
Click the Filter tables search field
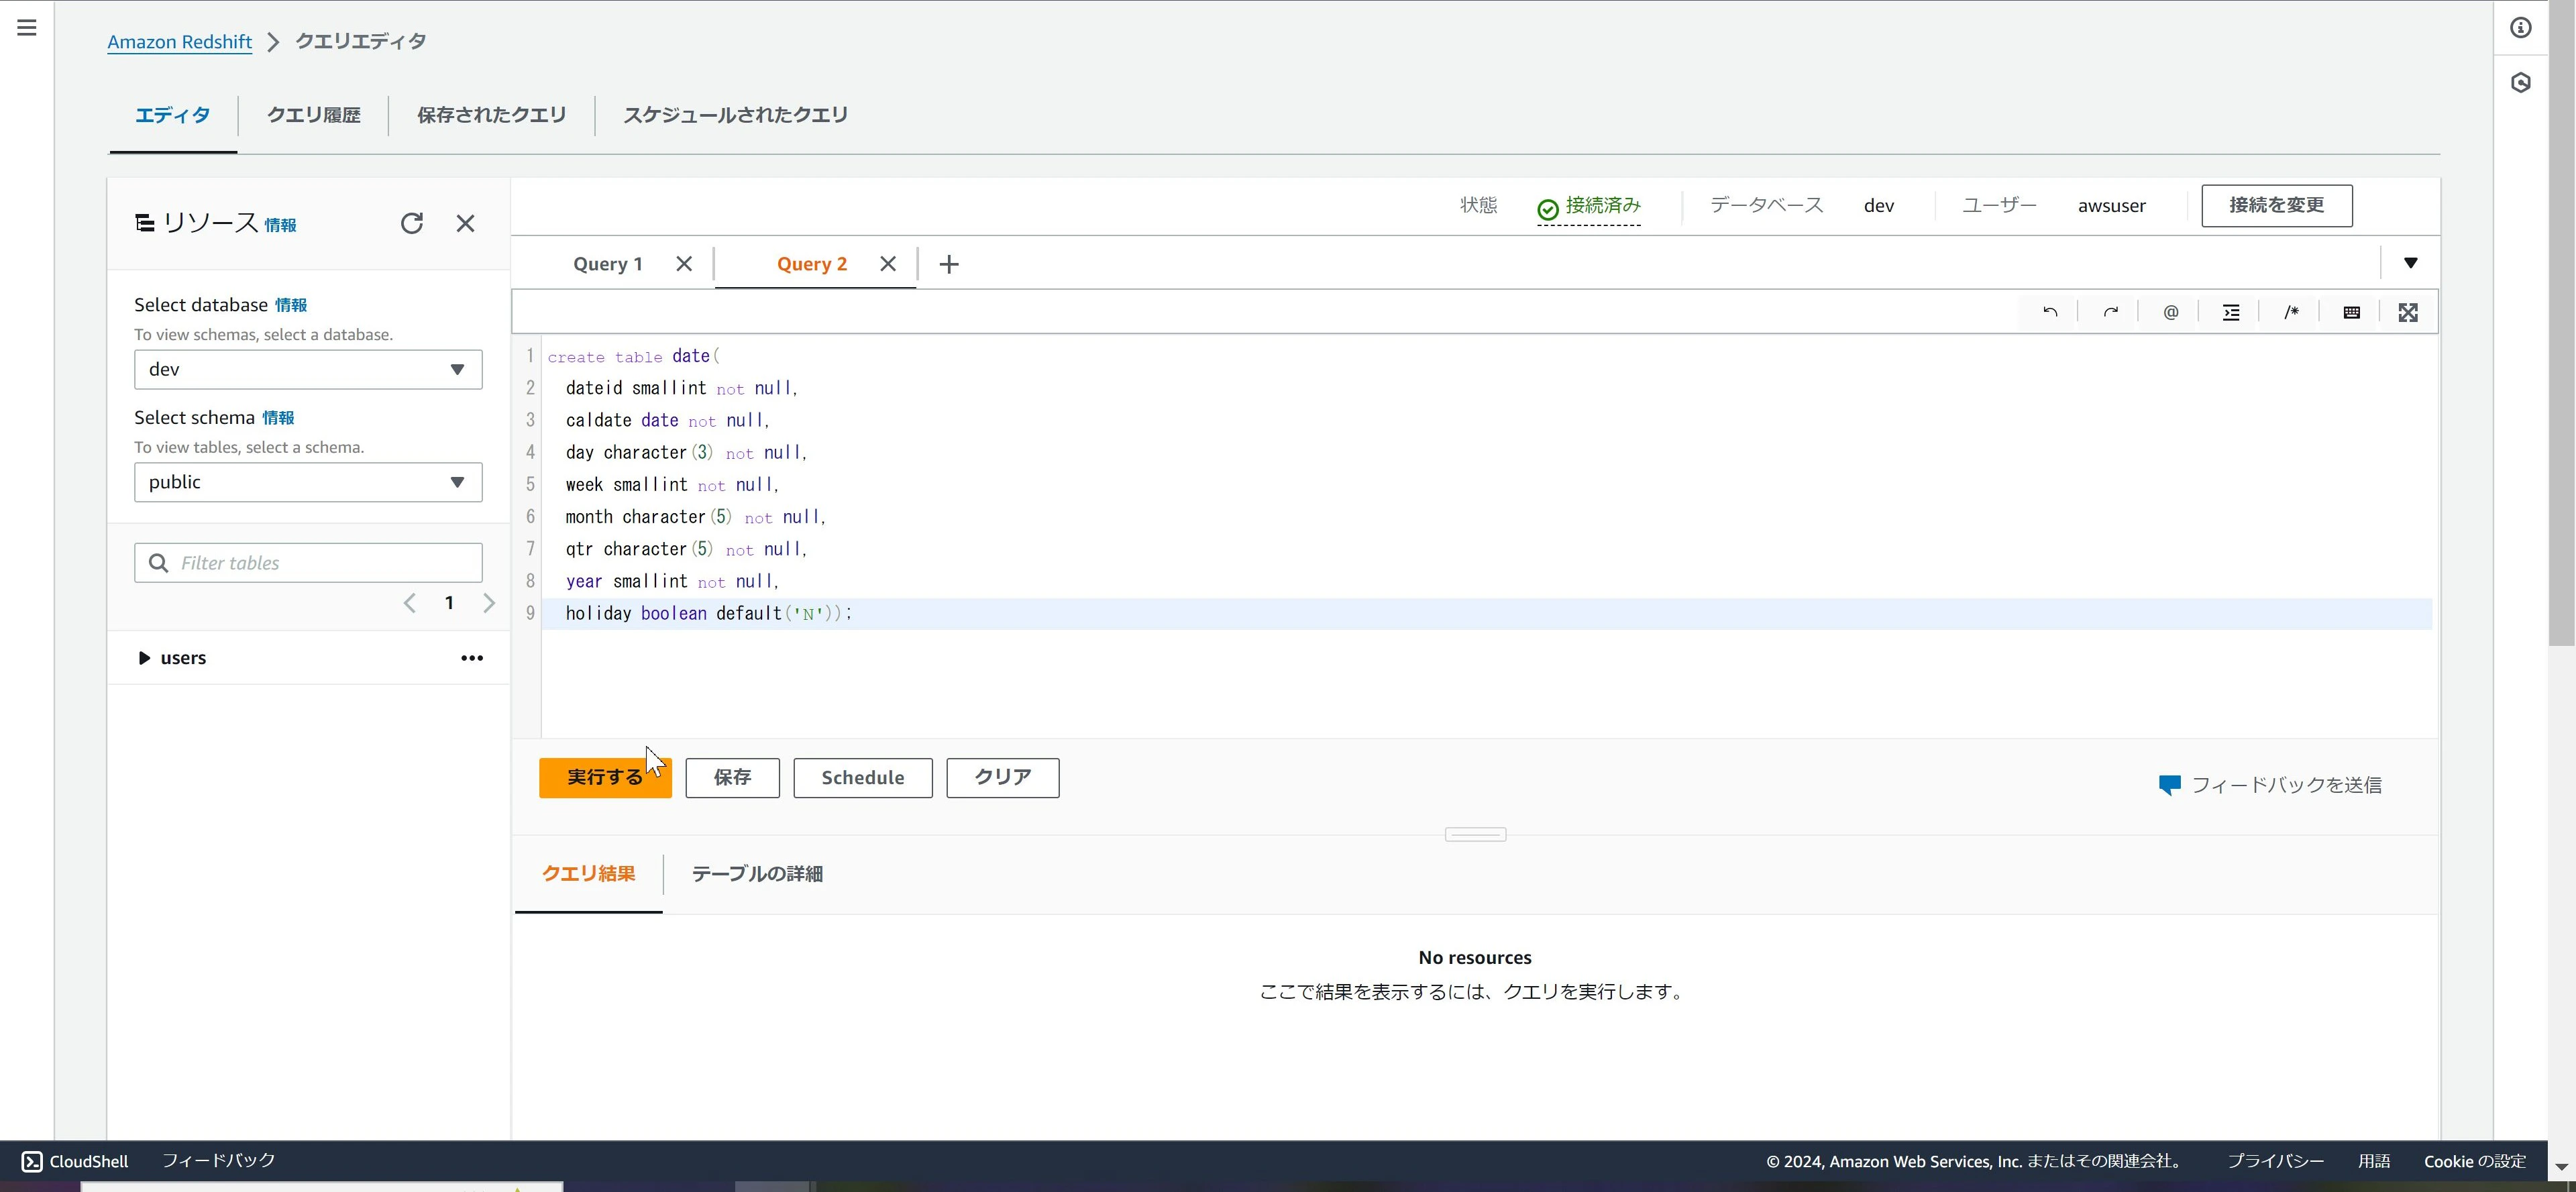(x=308, y=563)
